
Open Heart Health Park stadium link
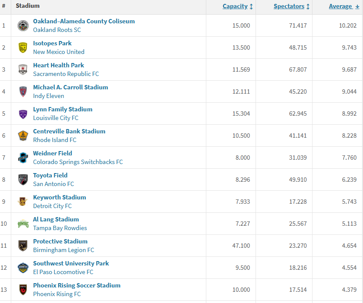pyautogui.click(x=59, y=65)
